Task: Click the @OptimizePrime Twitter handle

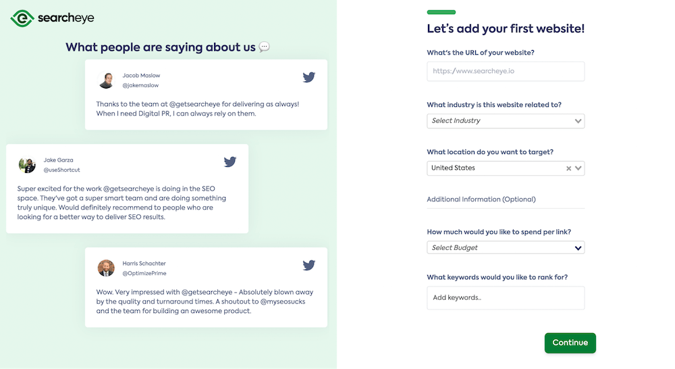Action: (144, 274)
